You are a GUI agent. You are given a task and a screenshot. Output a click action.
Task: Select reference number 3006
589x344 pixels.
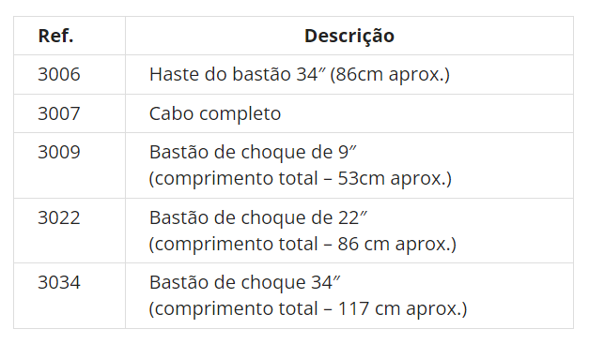point(59,74)
